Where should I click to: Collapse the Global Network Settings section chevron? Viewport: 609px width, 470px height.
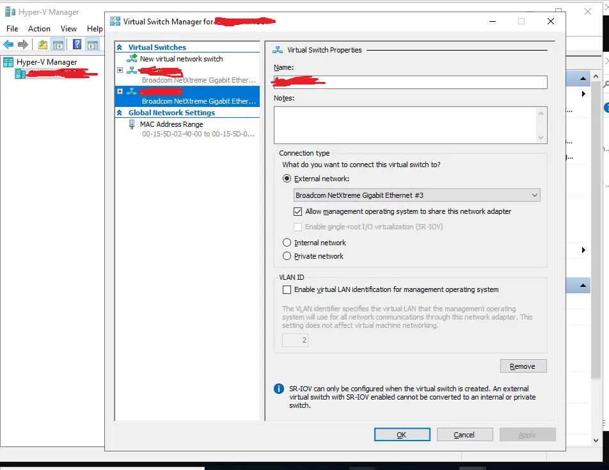point(120,113)
